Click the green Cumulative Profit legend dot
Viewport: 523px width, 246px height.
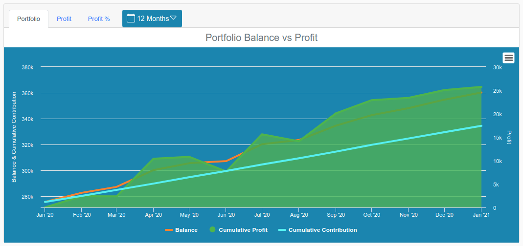pyautogui.click(x=212, y=230)
